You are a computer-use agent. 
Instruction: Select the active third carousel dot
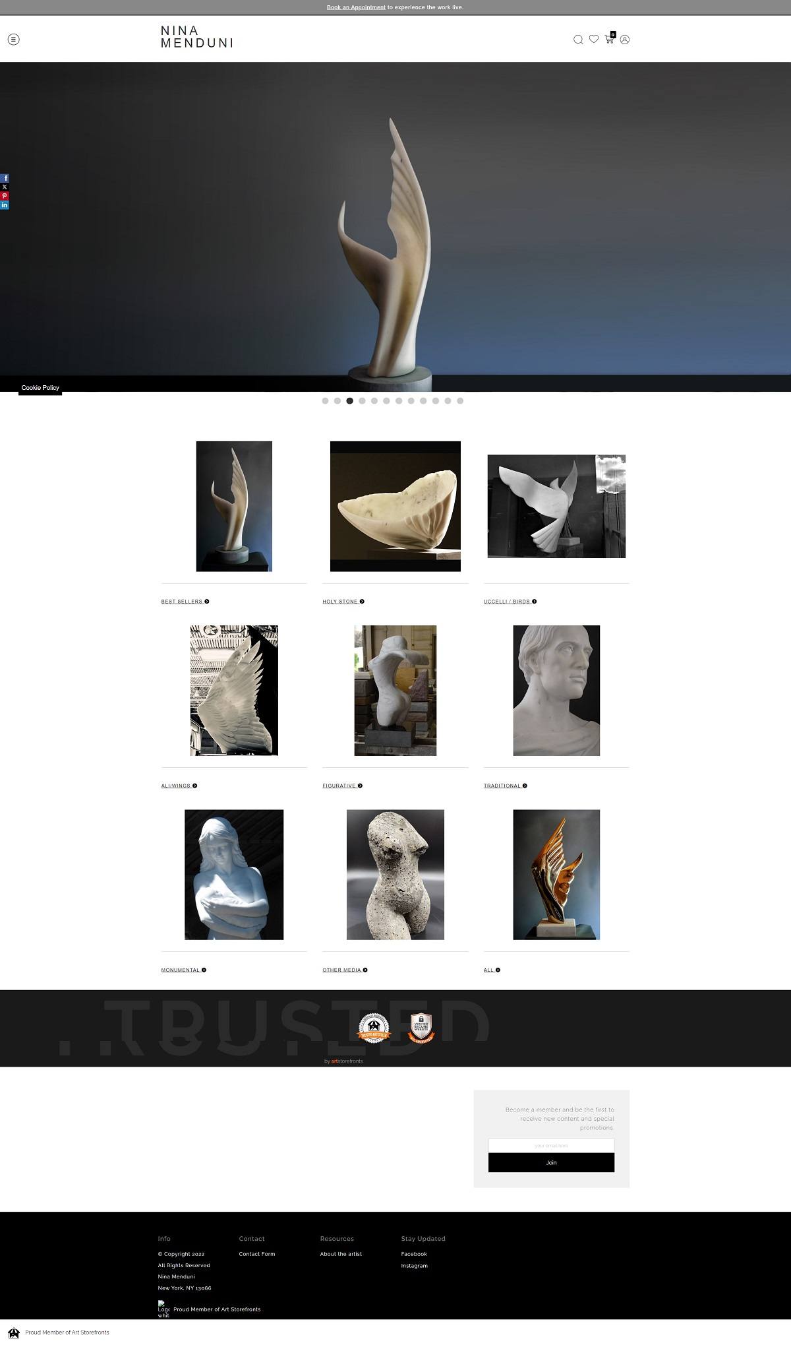pyautogui.click(x=350, y=400)
